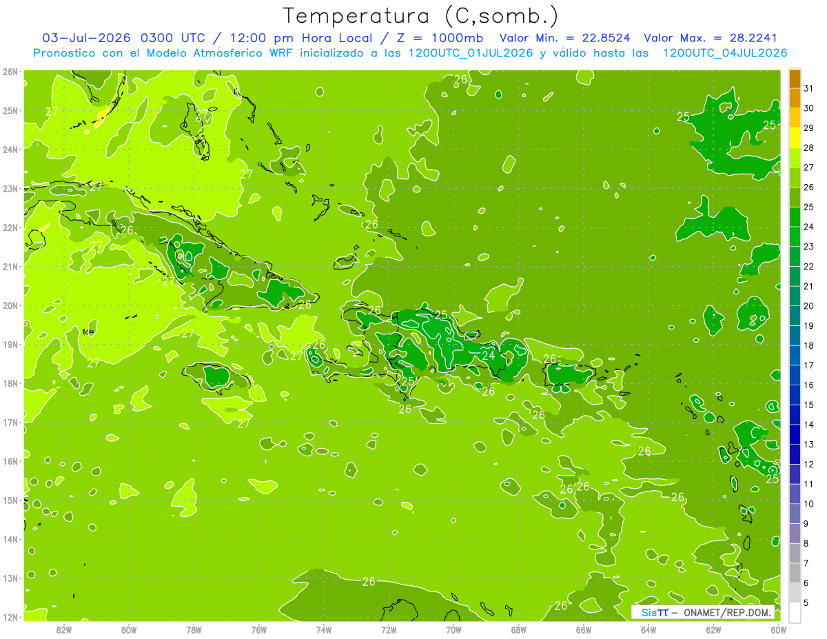Click the "15" legend value
The image size is (827, 639).
click(808, 405)
